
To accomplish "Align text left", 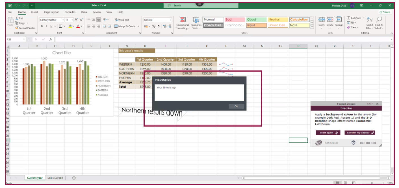I will click(x=89, y=26).
